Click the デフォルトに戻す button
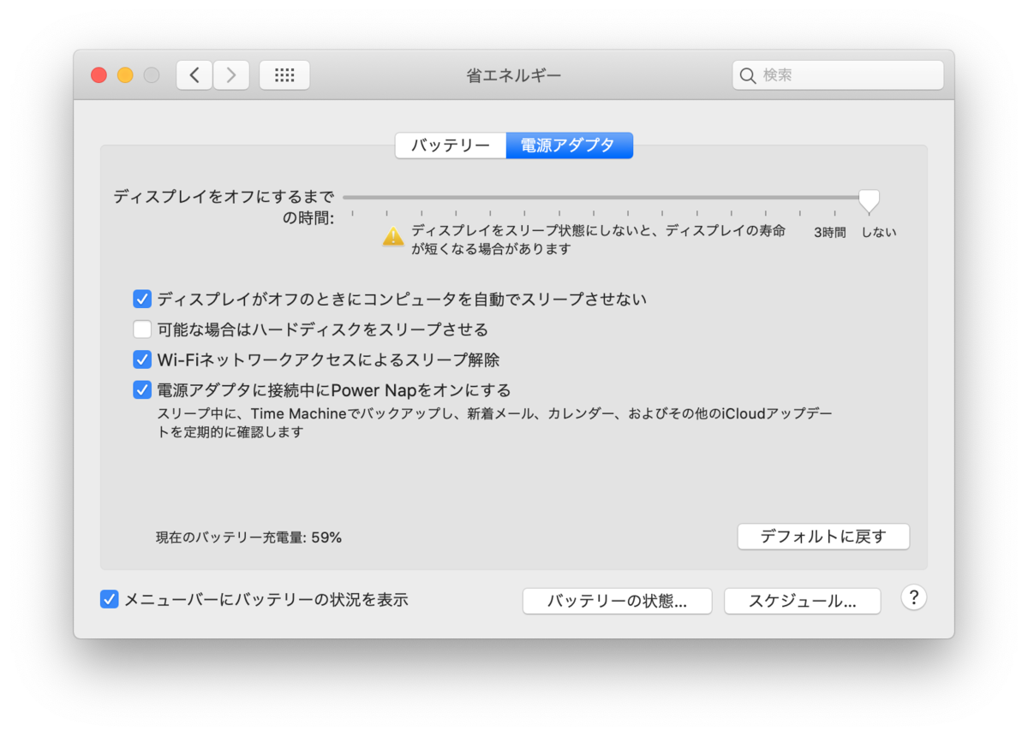Image resolution: width=1028 pixels, height=736 pixels. (x=823, y=537)
